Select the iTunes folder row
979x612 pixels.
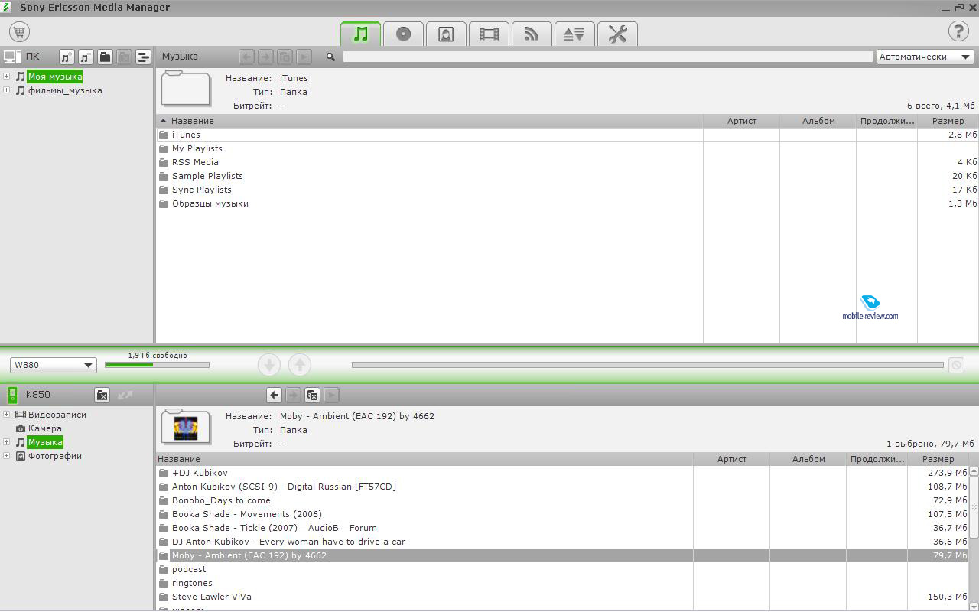coord(567,135)
